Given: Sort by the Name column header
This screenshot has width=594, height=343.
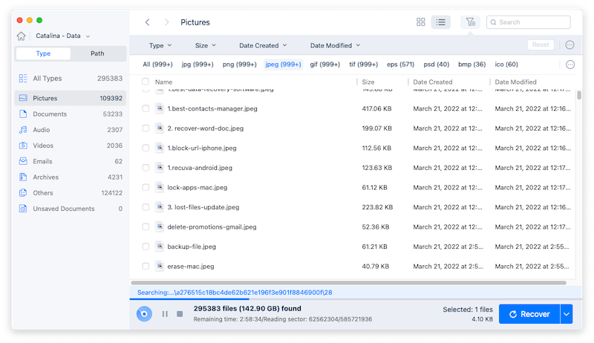Looking at the screenshot, I should (x=163, y=82).
